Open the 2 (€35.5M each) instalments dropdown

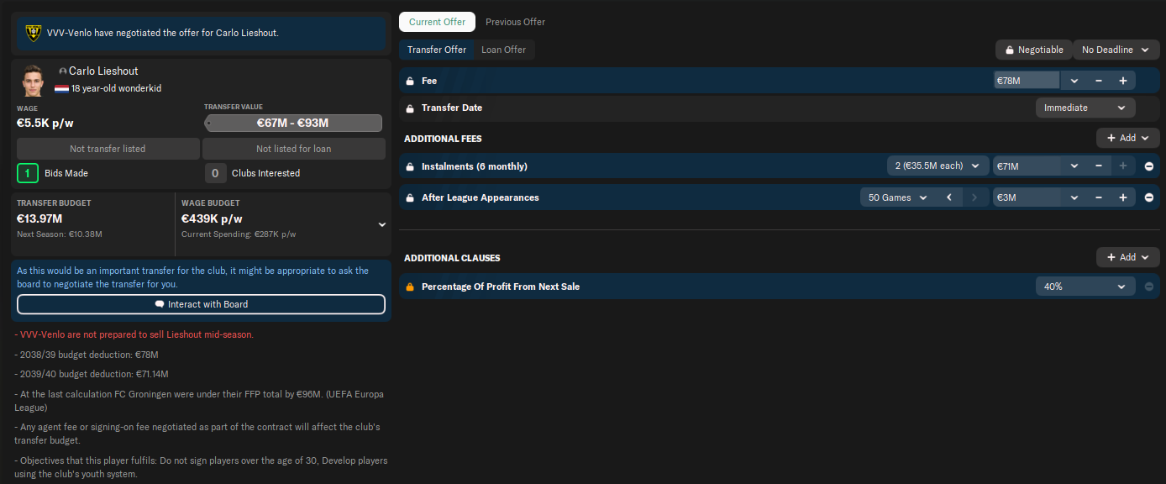coord(938,166)
